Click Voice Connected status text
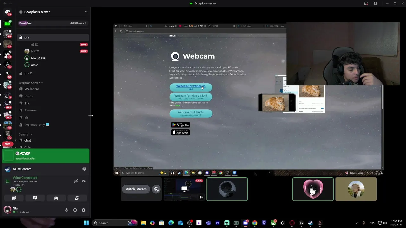 coord(25,178)
